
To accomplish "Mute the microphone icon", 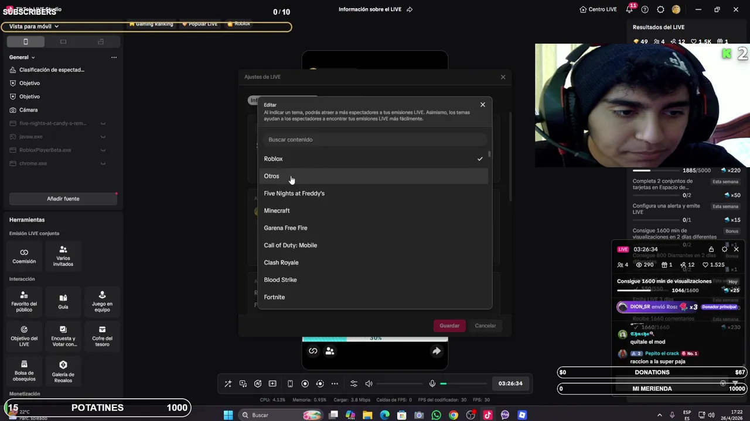I will click(x=432, y=384).
